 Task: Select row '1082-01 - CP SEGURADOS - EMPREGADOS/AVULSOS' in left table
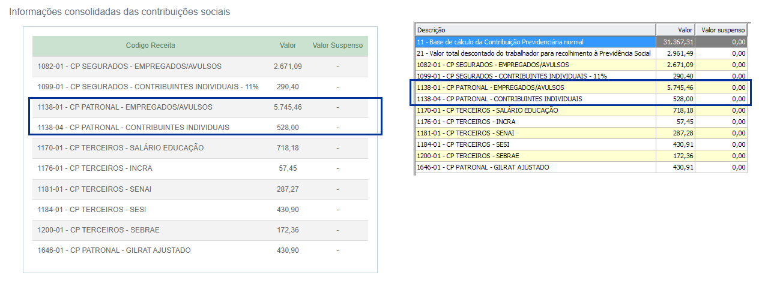(x=200, y=67)
